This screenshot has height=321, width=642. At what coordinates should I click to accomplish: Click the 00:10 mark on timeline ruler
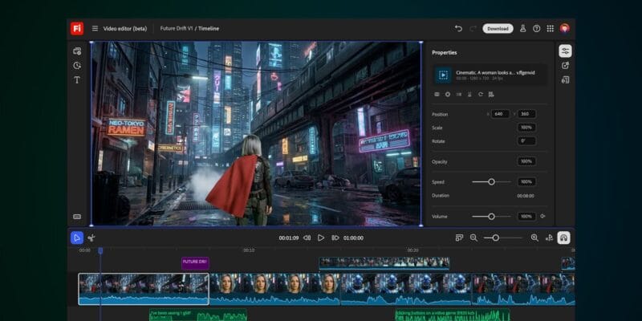249,250
